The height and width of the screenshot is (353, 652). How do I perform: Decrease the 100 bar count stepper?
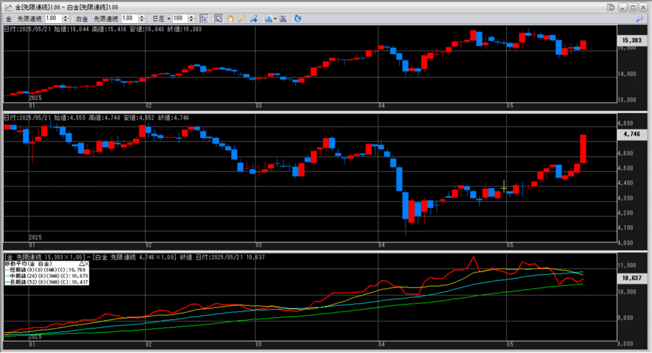191,21
